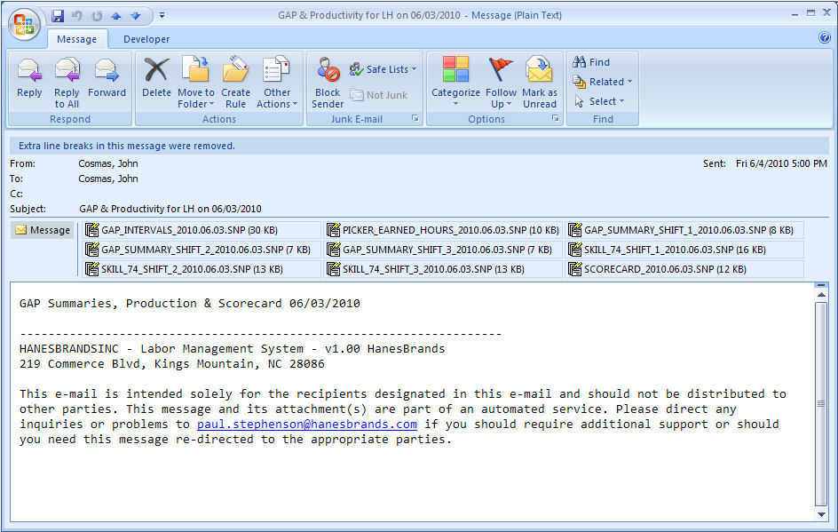Open attachment SKILL_74_SHIFT_2_2010.06.03.SNP
This screenshot has height=532, width=838.
point(202,269)
